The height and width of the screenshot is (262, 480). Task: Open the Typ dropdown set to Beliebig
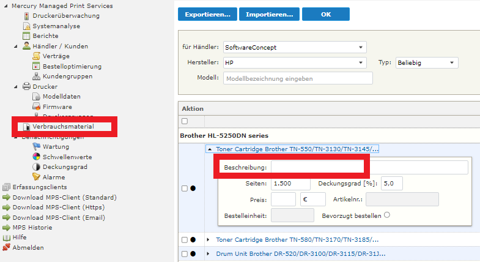(426, 62)
